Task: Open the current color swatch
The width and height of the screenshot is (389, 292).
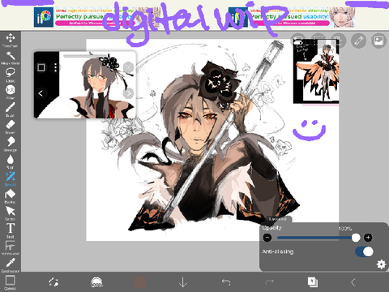Action: point(139,282)
